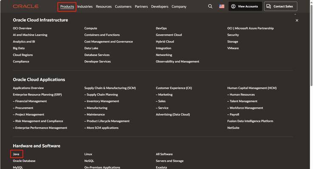Click the Oracle logo
This screenshot has height=169, width=313.
(26, 6)
